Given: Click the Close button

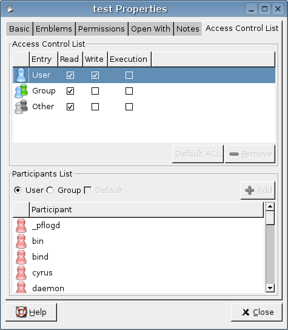Looking at the screenshot, I should click(256, 312).
